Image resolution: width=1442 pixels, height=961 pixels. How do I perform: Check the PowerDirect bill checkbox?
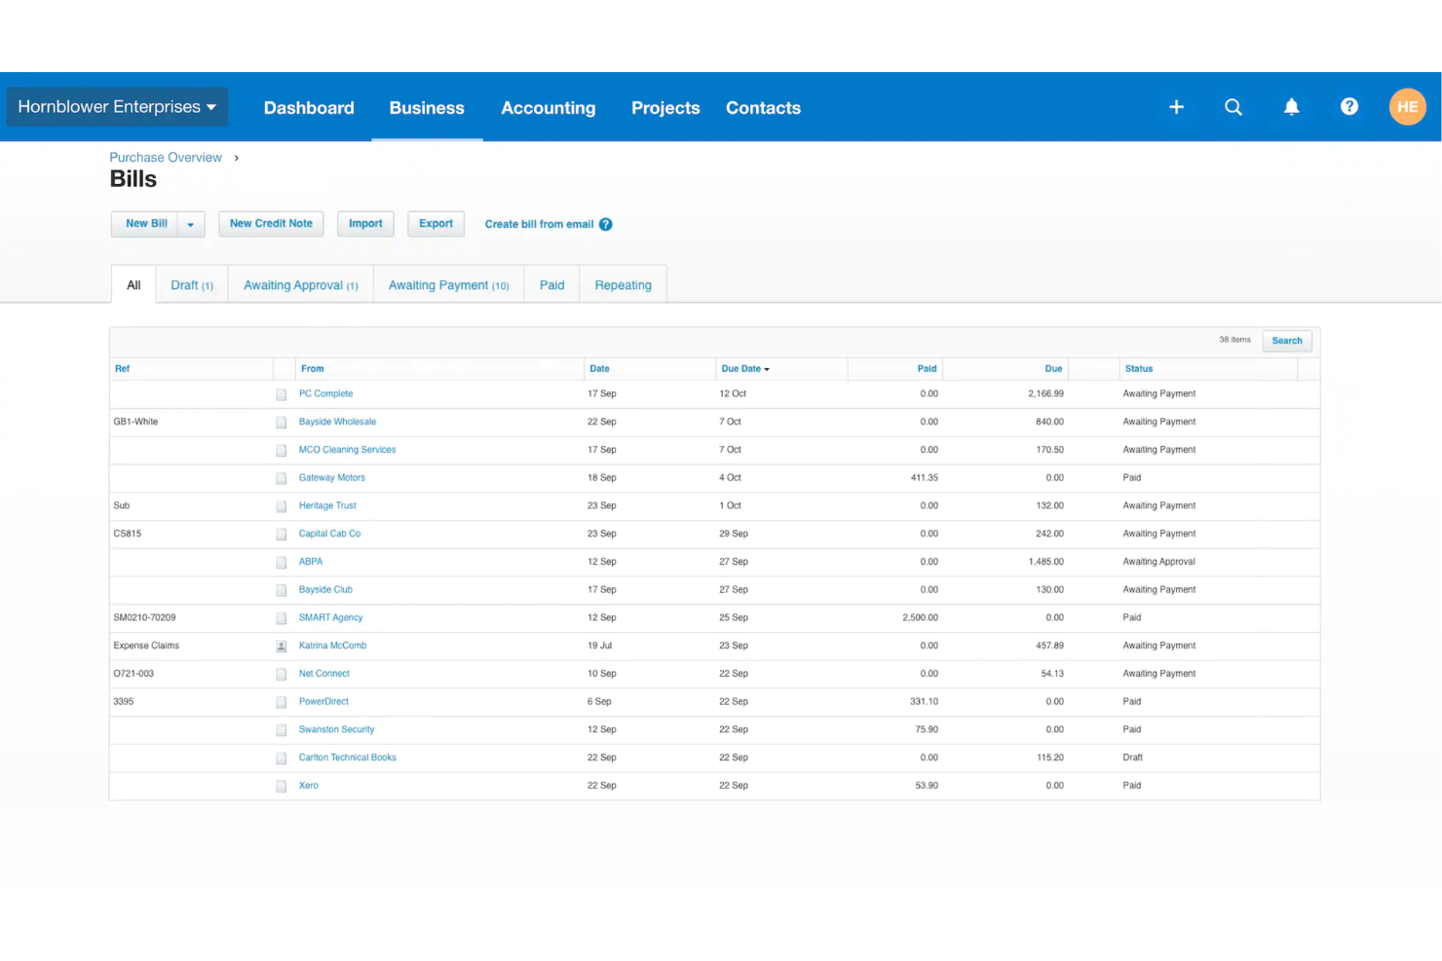tap(282, 702)
